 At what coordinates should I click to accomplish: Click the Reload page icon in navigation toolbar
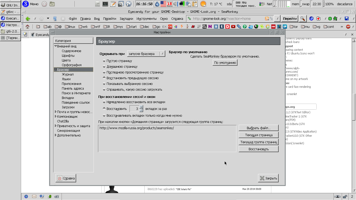point(55,18)
